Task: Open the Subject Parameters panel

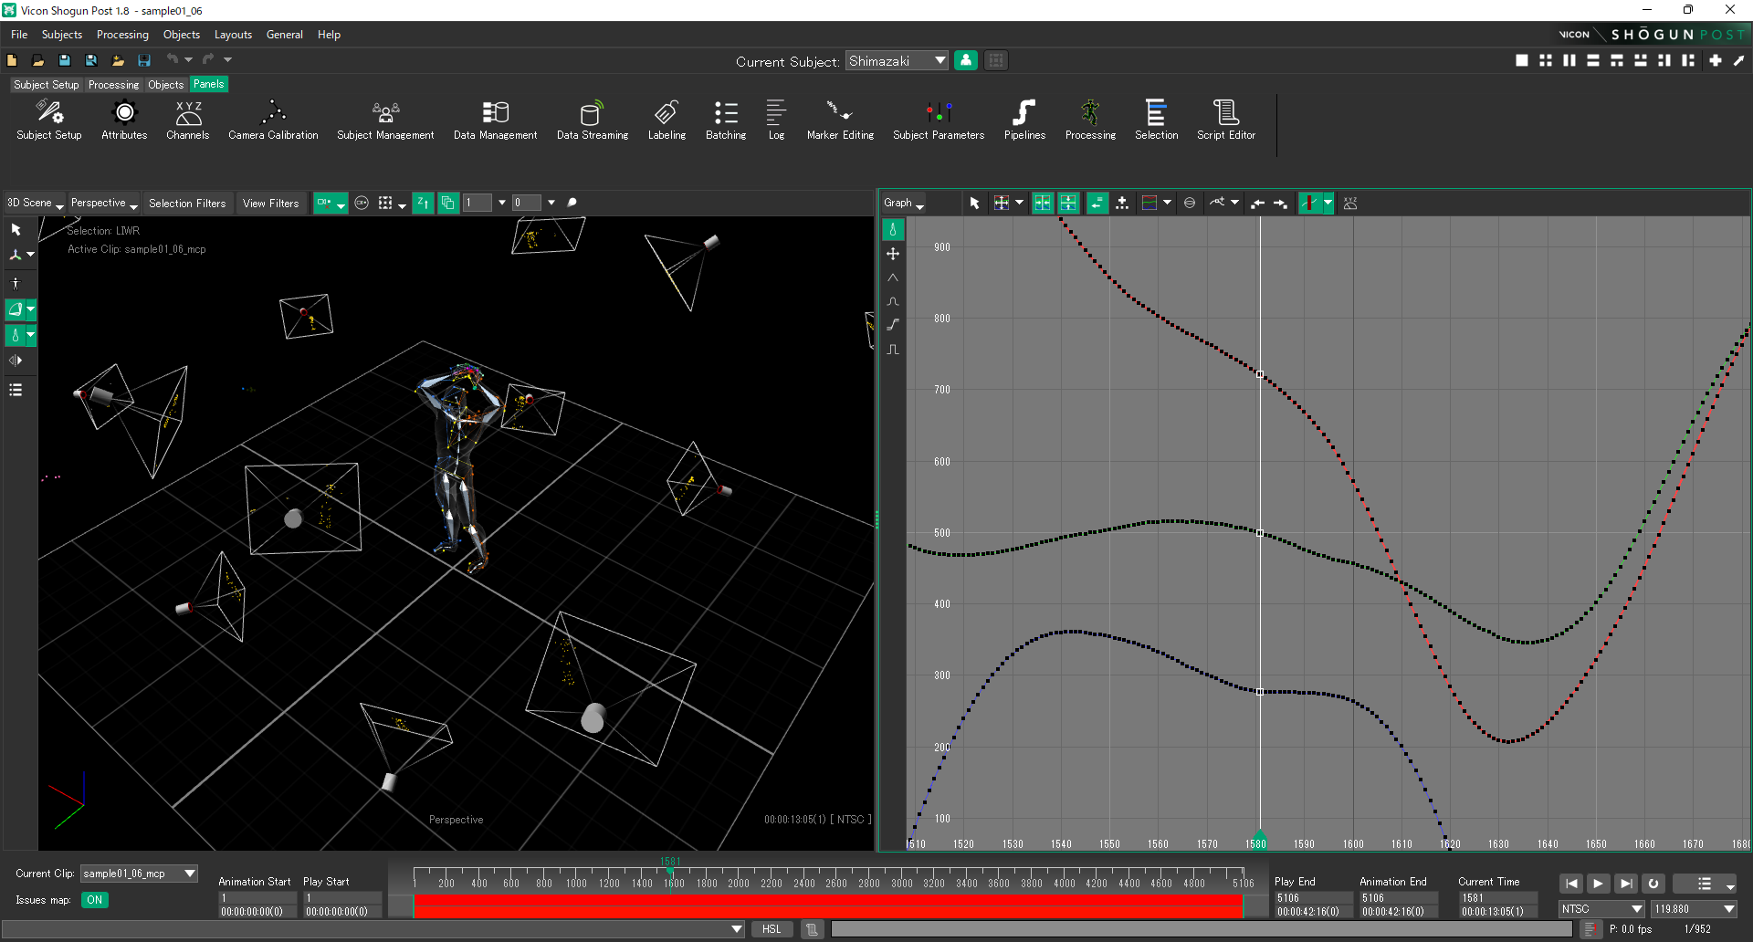Action: pyautogui.click(x=938, y=120)
